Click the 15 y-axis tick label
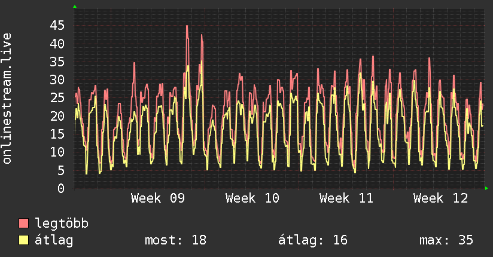 pos(57,134)
